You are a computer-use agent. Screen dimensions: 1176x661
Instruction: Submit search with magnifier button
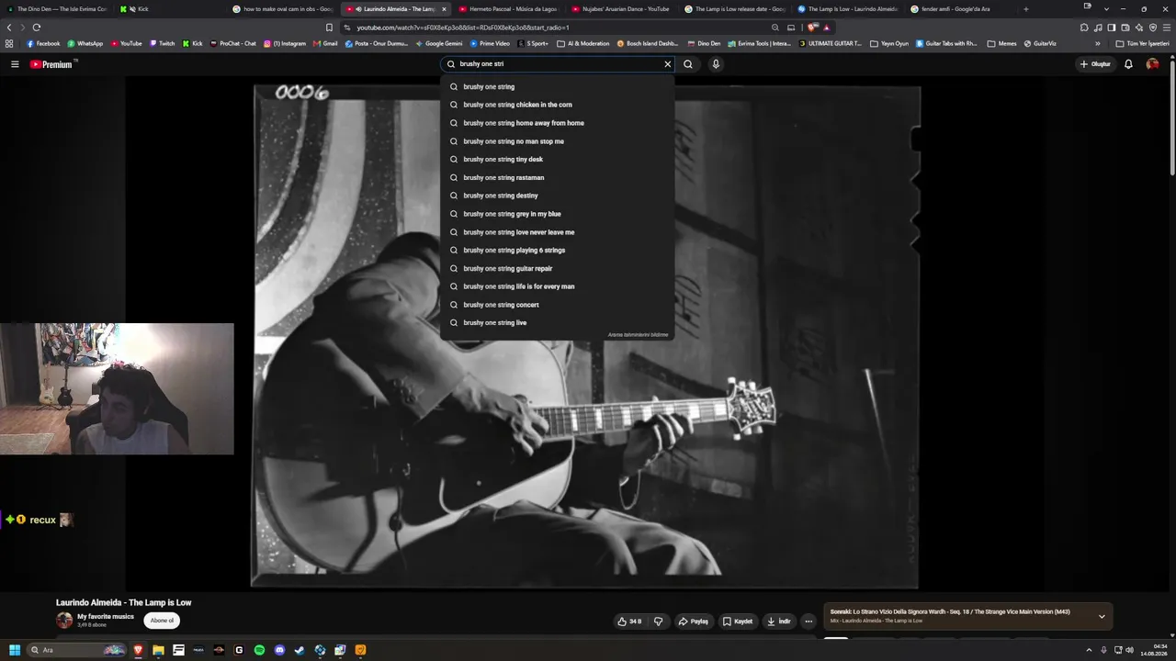[x=688, y=64]
